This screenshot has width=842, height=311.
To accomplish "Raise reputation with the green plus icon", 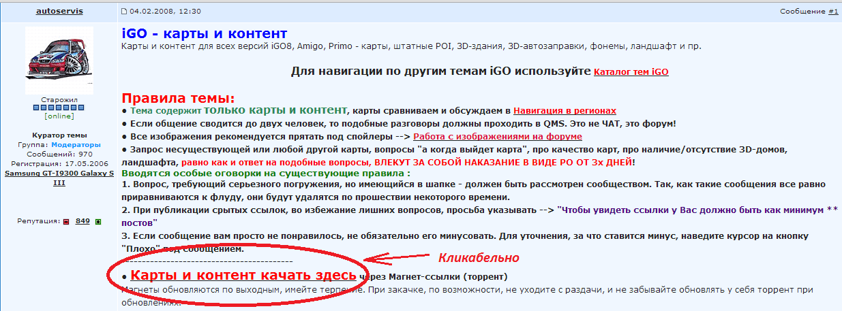I will [98, 221].
